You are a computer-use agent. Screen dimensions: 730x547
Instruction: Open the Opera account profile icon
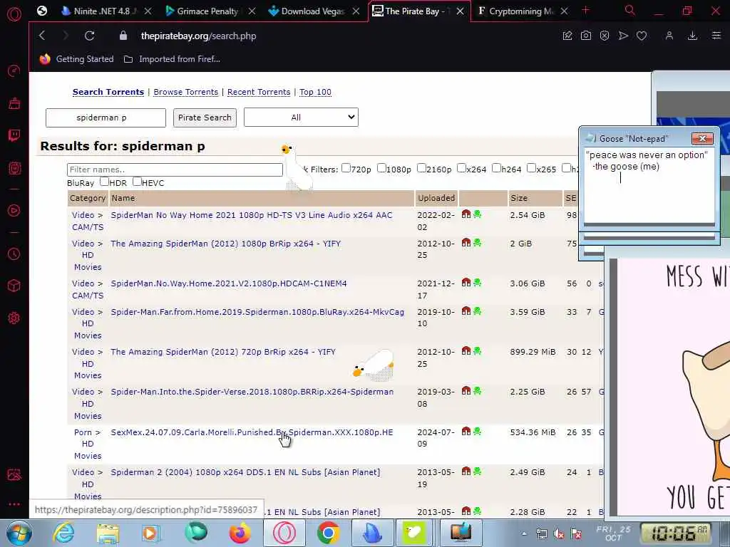point(669,36)
